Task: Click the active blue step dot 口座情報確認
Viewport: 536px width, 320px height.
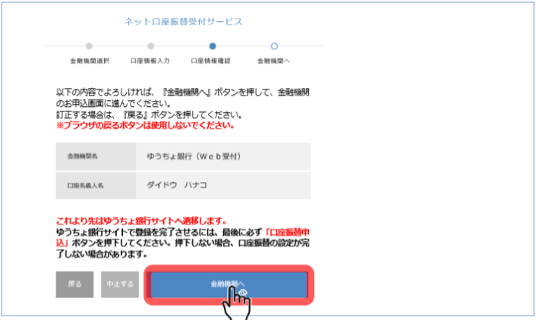Action: coord(213,46)
